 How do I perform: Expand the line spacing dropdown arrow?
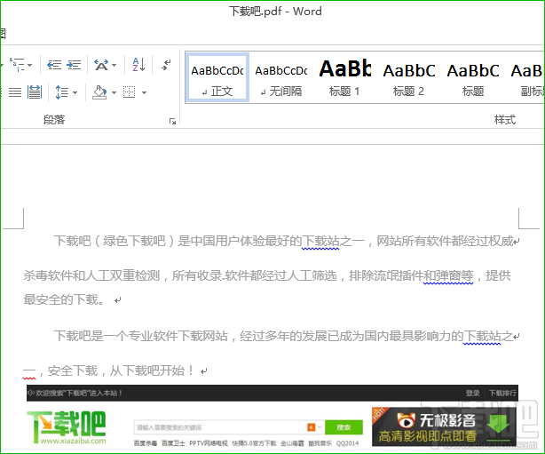[75, 93]
